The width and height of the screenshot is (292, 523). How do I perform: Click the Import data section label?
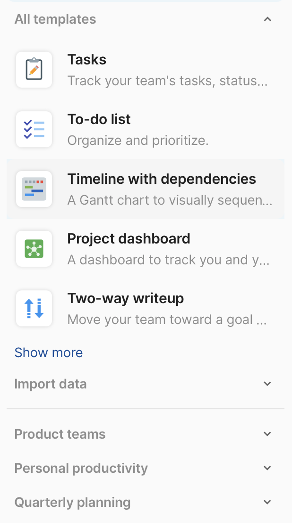tap(51, 384)
